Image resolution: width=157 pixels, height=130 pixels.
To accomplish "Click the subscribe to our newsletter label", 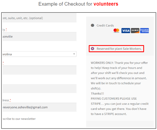I will [19, 119].
